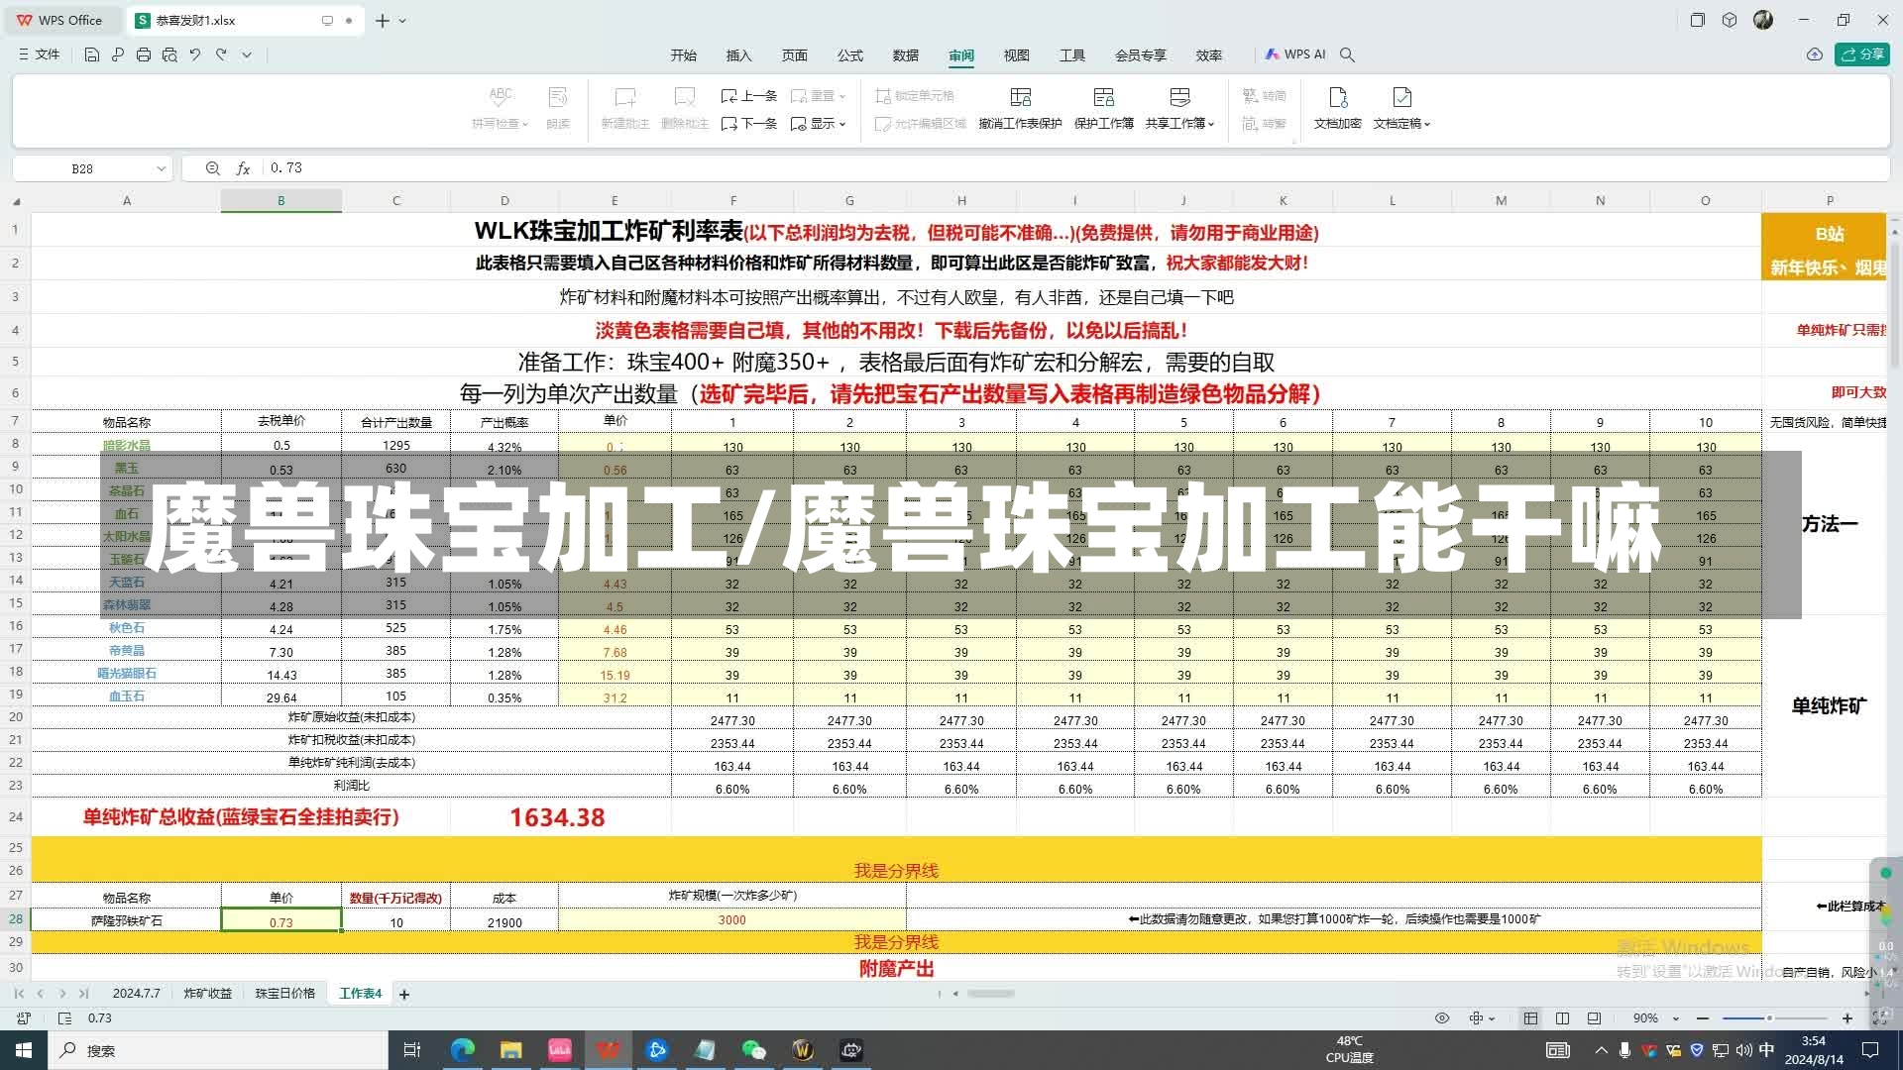The image size is (1903, 1070).
Task: Open World of Warcraft taskbar icon
Action: coord(803,1050)
